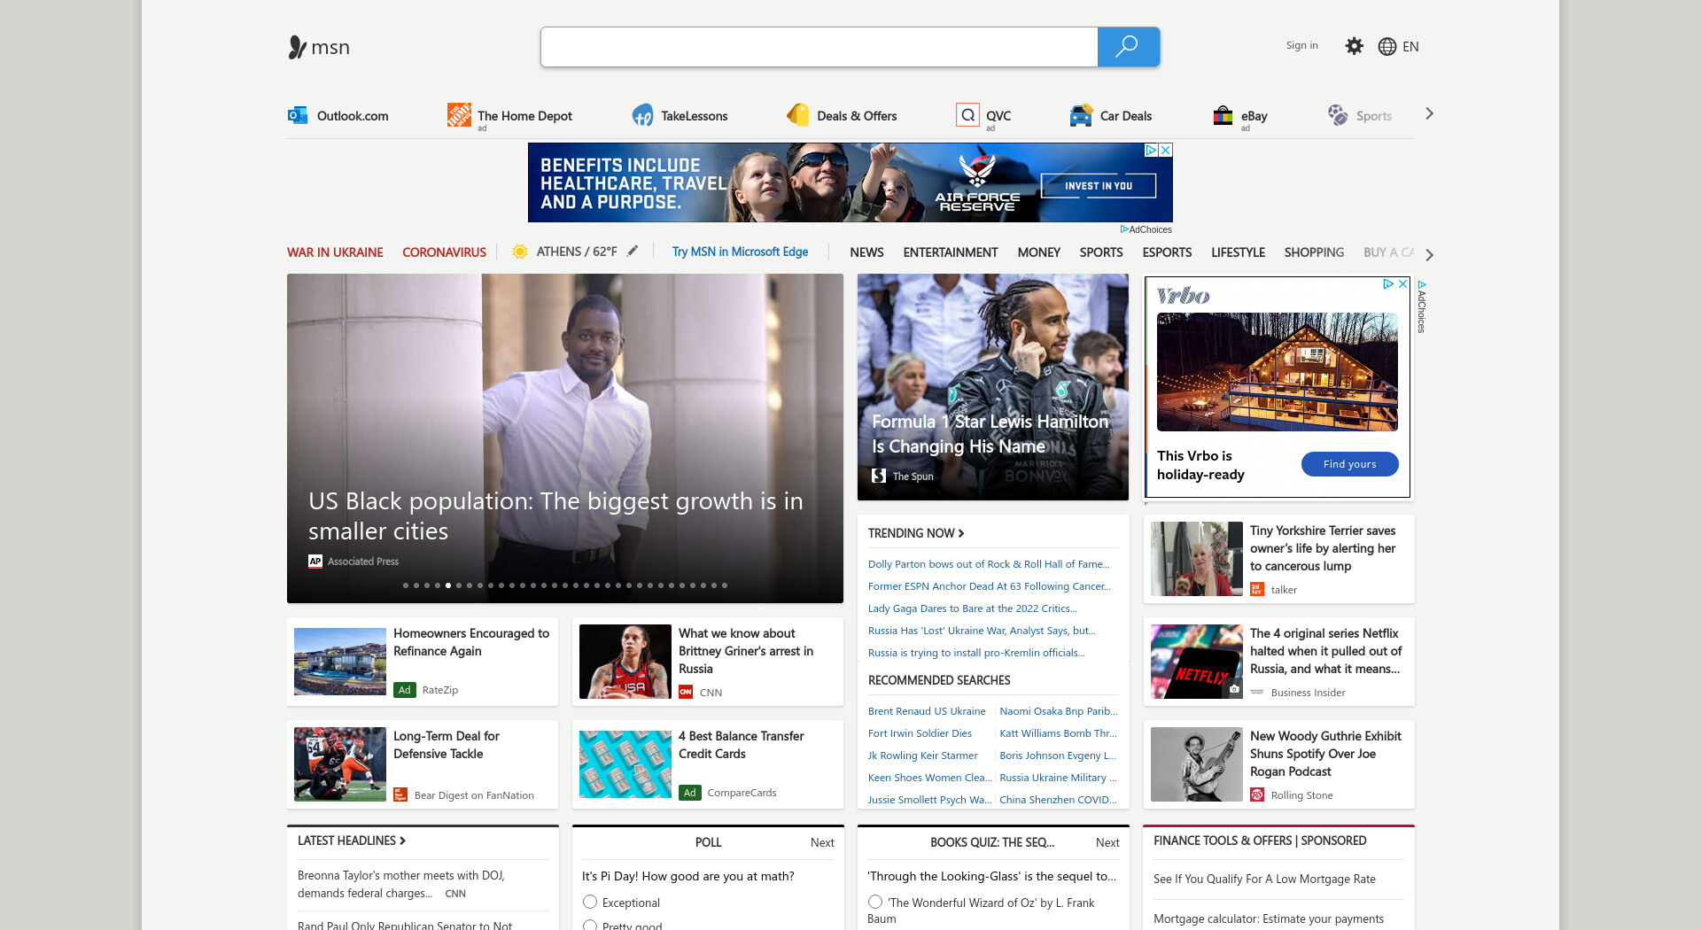Select the active carousel dot indicator

(448, 585)
